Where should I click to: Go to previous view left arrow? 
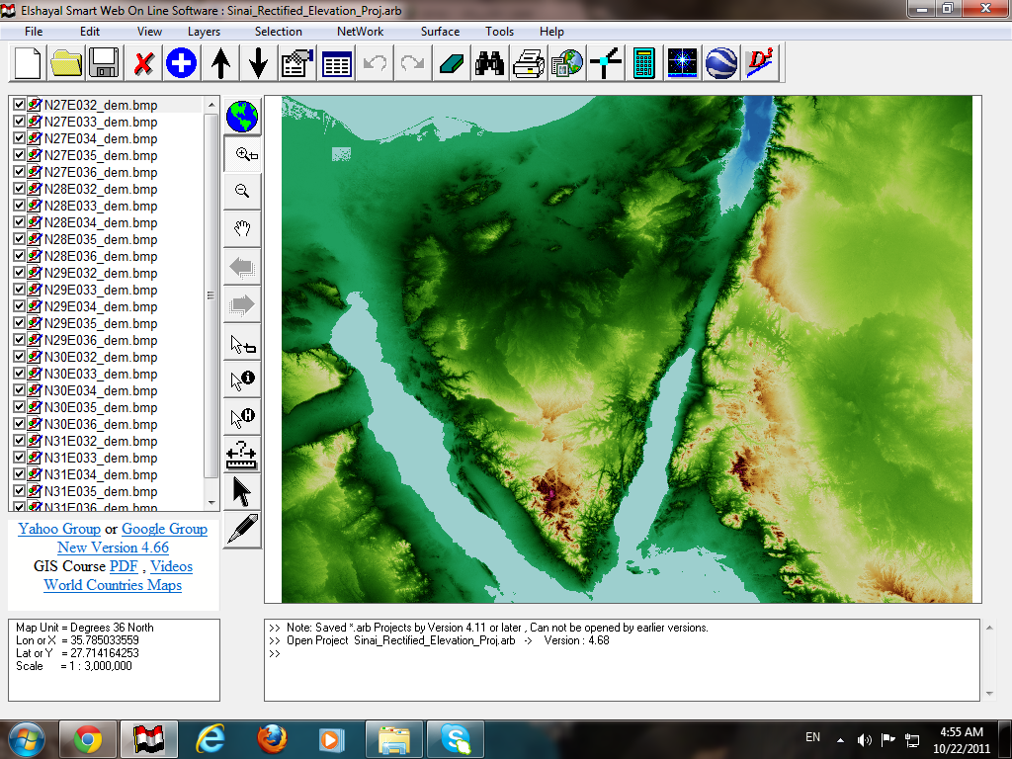243,267
